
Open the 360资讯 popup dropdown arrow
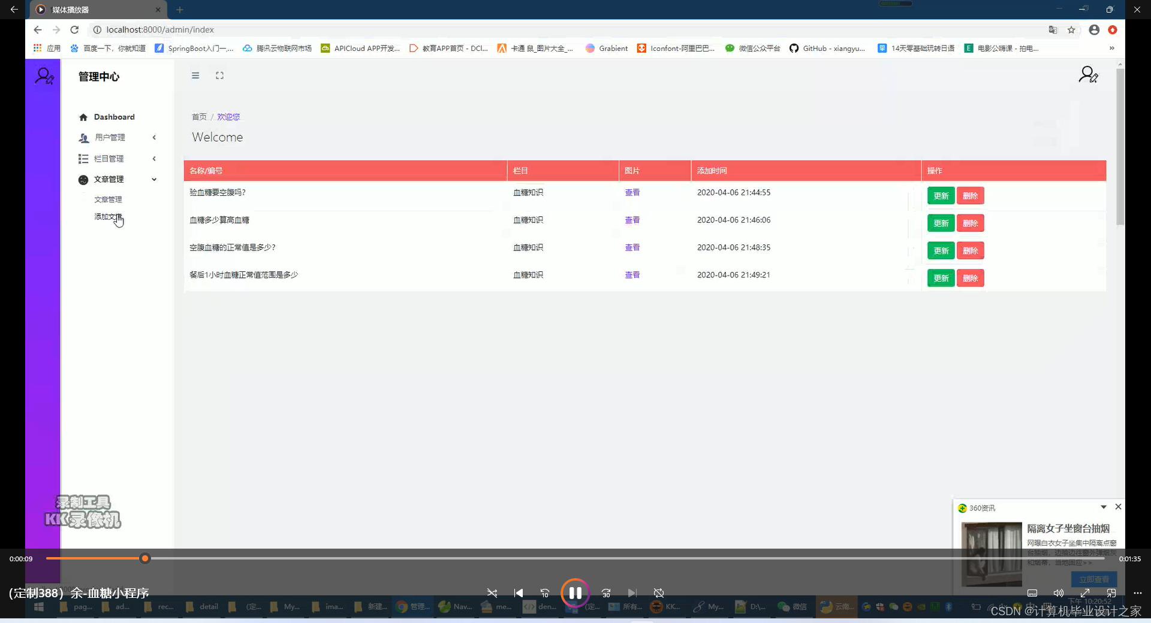tap(1104, 507)
